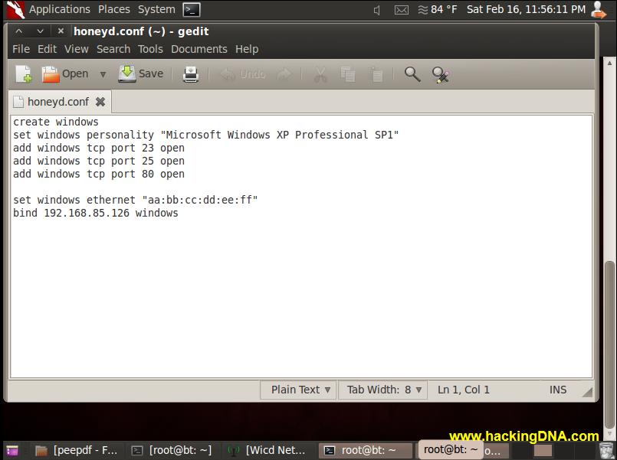Open Tab Width dropdown in status bar
This screenshot has height=460, width=617.
(x=383, y=390)
